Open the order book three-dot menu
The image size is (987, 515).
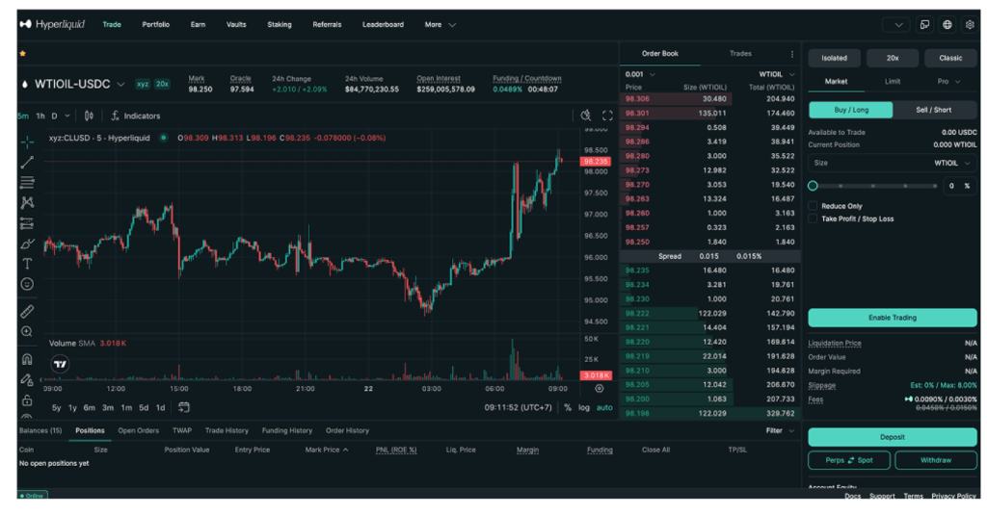pos(792,54)
